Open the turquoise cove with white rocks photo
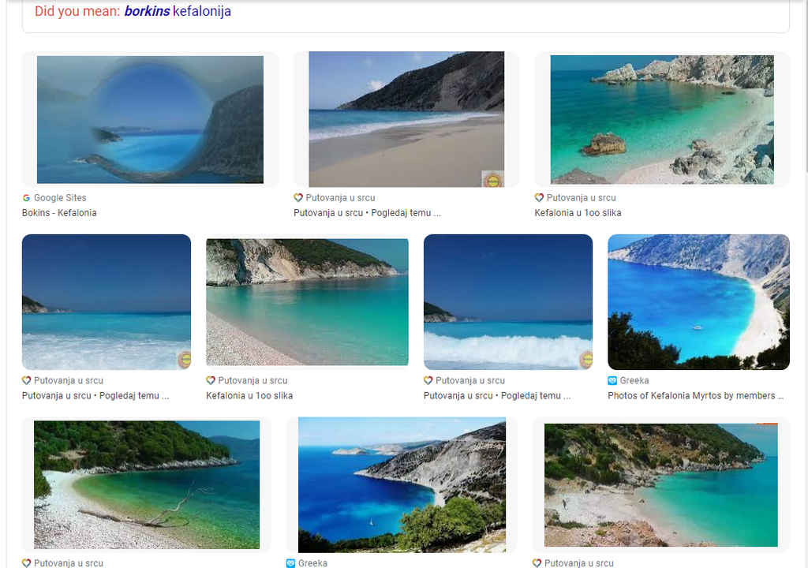This screenshot has height=568, width=808. coord(662,120)
